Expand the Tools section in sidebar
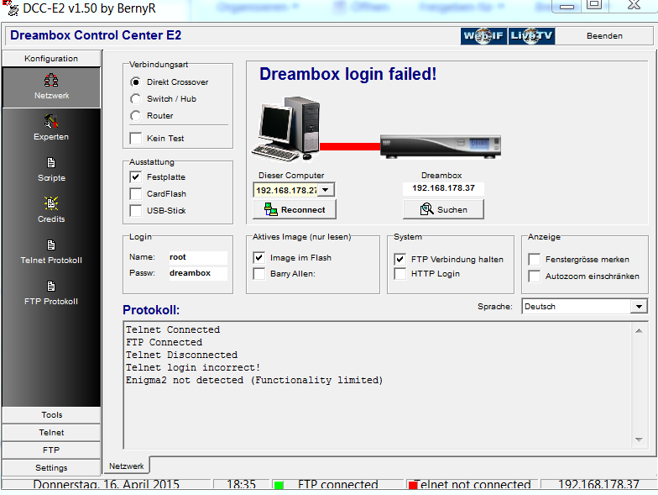 51,415
